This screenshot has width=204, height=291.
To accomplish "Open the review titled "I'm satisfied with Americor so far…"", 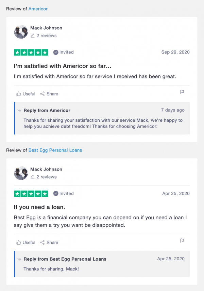I will tap(63, 66).
